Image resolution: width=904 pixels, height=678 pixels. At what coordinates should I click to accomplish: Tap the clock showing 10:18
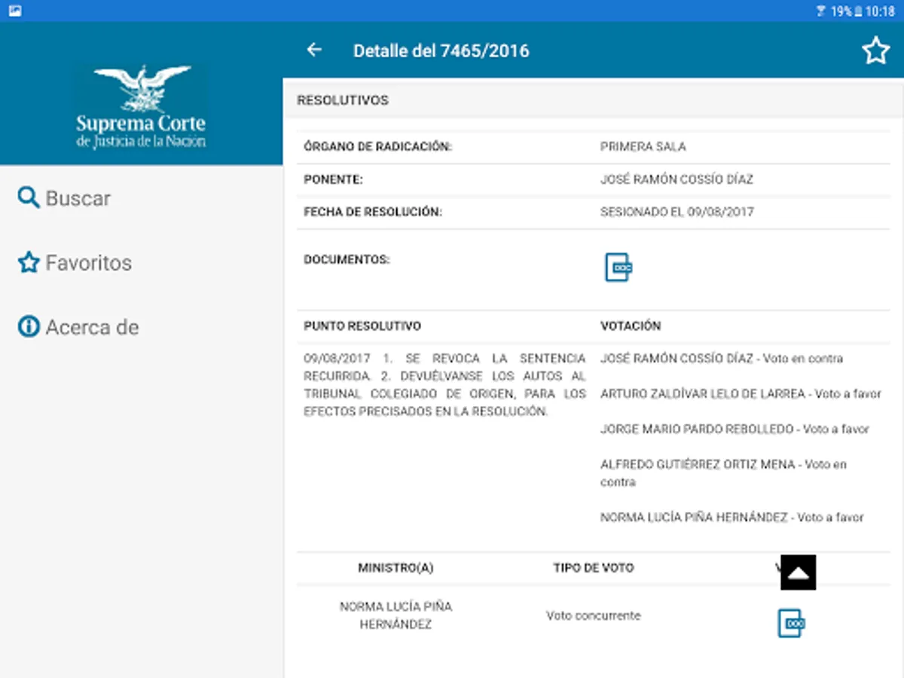pos(880,11)
